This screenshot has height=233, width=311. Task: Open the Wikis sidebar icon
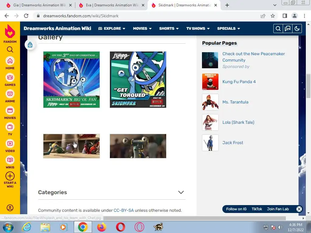click(10, 160)
